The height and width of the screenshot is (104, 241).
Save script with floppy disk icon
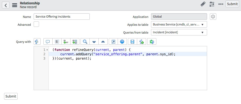[x=133, y=41]
